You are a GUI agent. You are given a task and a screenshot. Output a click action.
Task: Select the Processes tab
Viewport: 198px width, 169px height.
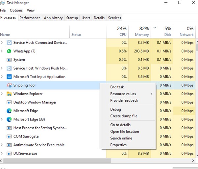(x=8, y=17)
